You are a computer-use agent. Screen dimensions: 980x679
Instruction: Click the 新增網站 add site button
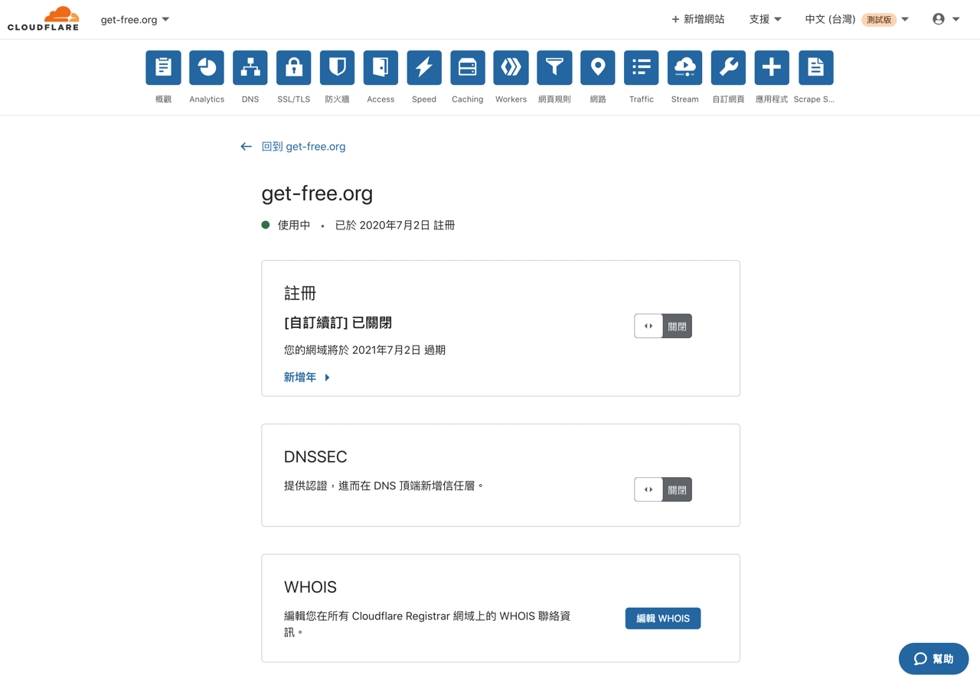(697, 19)
